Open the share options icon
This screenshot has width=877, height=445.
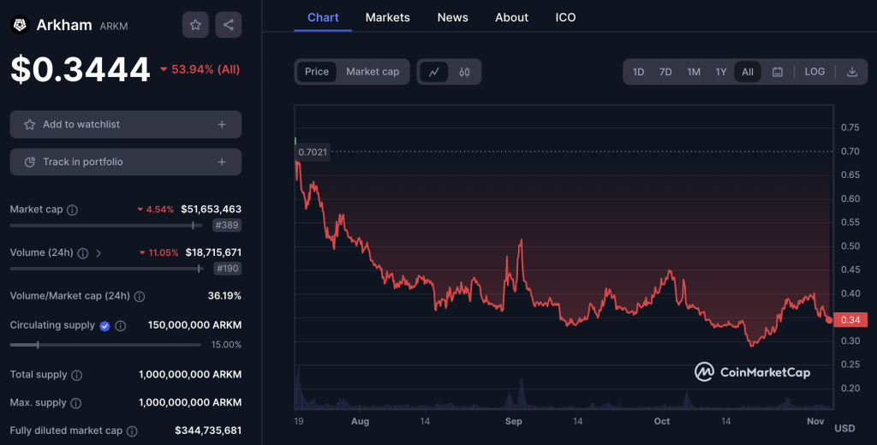click(x=228, y=25)
